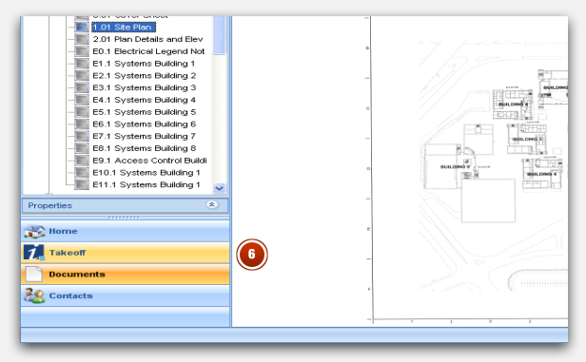Click the E6.1 Systems Building 6 icon
Screen dimensions: 586x362
click(x=82, y=124)
